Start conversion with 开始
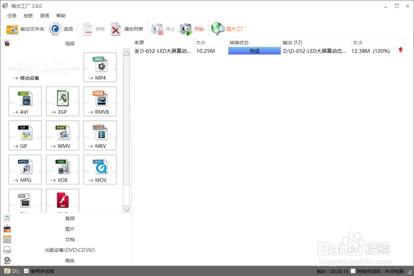414x276 pixels. pos(192,29)
